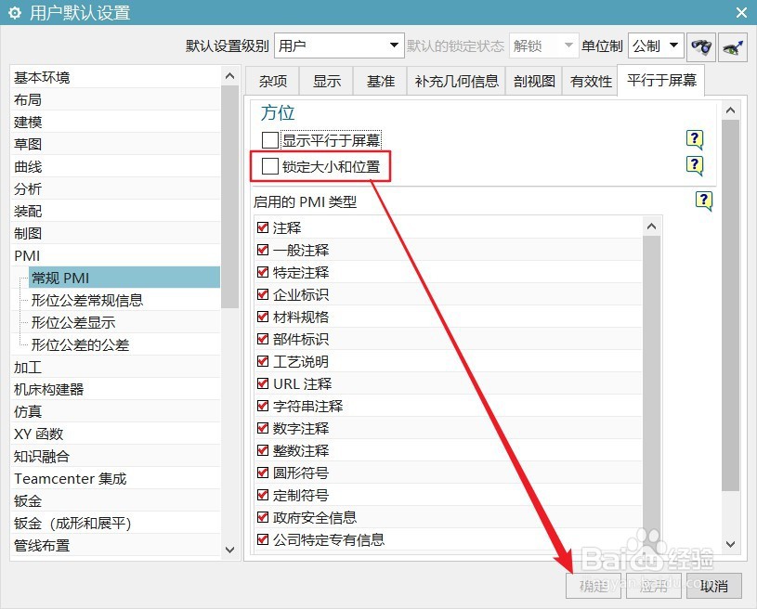Click the binoculars find-default-setting icon
Viewport: 757px width, 609px height.
coord(701,45)
